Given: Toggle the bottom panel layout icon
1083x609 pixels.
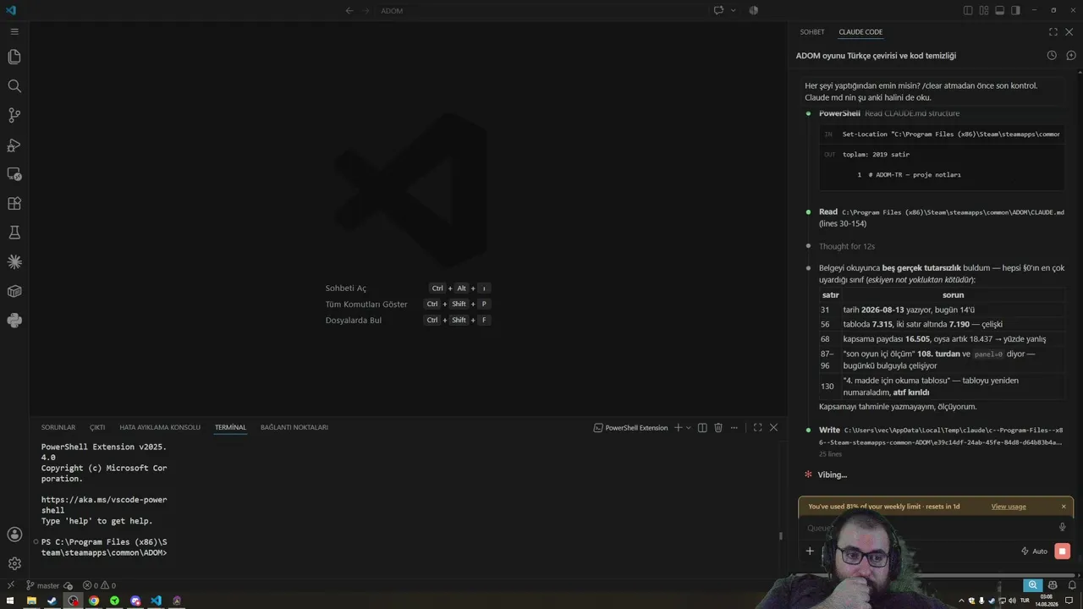Looking at the screenshot, I should (x=1000, y=10).
